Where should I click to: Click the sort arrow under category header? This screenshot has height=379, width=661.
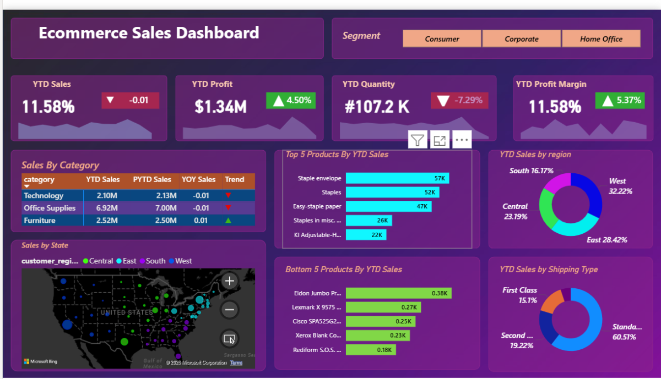click(x=26, y=187)
